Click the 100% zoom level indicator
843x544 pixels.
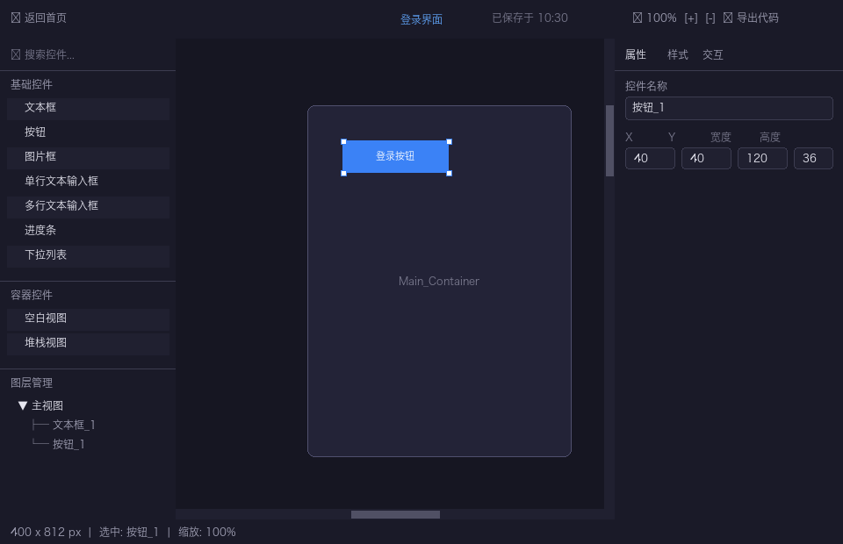654,18
